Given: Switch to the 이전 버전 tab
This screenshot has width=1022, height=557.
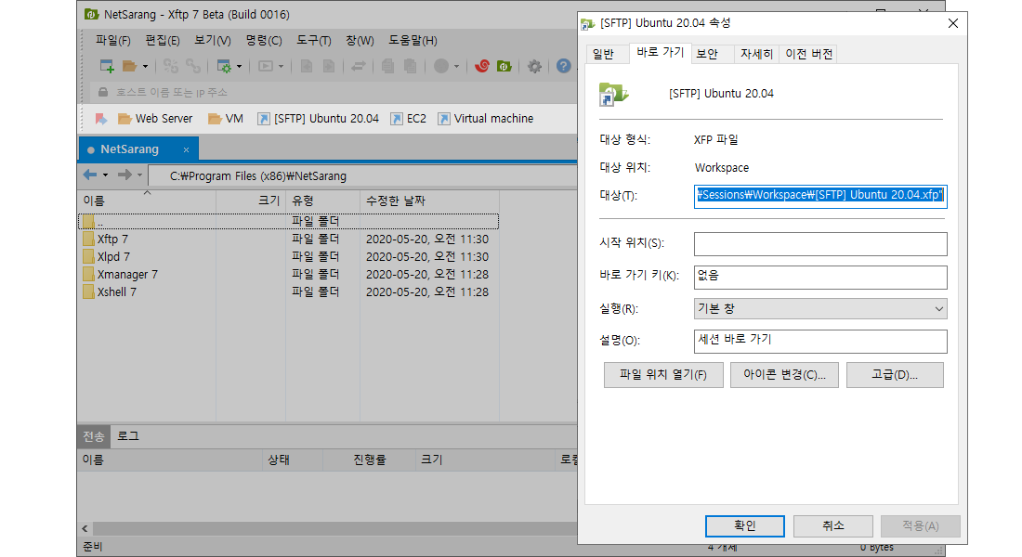Looking at the screenshot, I should pos(809,54).
